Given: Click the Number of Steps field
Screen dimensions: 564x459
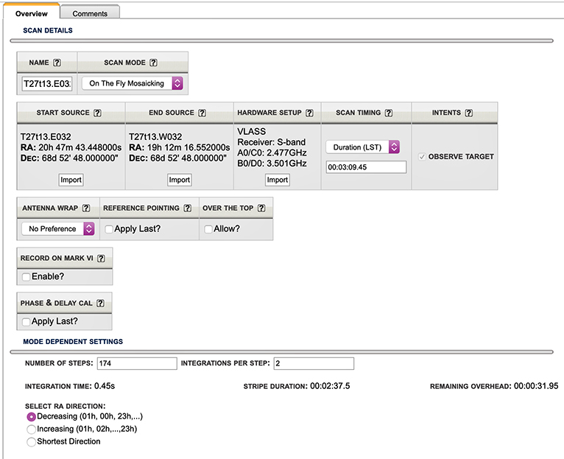Looking at the screenshot, I should (x=136, y=363).
